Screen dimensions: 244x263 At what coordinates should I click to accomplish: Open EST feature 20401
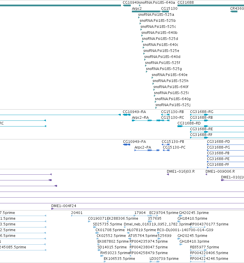(x=103, y=216)
